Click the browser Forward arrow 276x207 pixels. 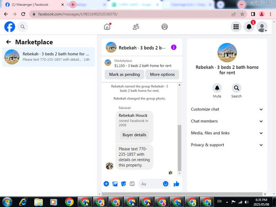14,14
